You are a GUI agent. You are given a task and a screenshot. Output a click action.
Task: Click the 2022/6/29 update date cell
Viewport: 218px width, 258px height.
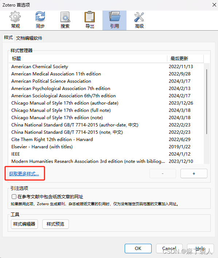coord(180,139)
